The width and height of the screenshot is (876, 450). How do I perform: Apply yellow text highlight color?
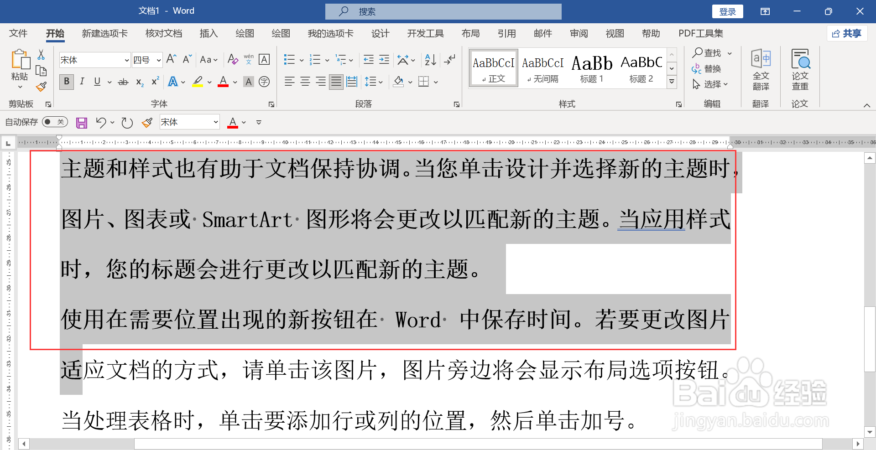(198, 82)
